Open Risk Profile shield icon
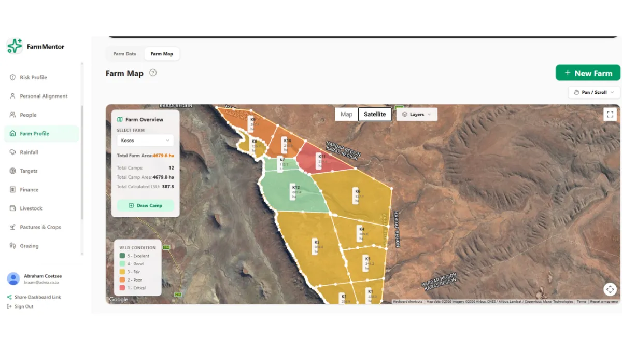This screenshot has width=622, height=350. tap(12, 77)
